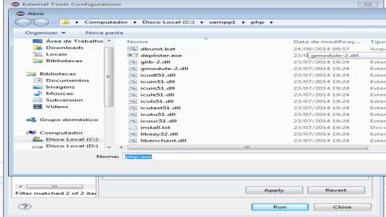Open help question mark icon

[25, 206]
